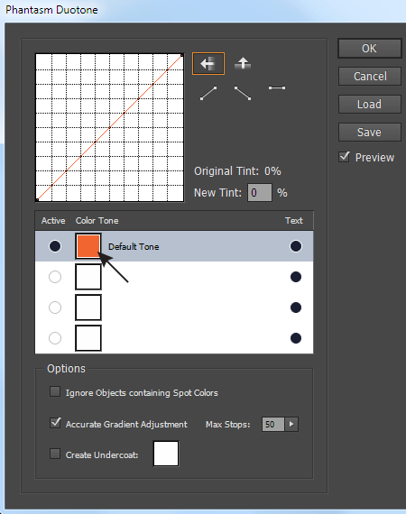Enable Ignore Objects containing Spot Colors
Screen dimensions: 406x514
point(55,391)
